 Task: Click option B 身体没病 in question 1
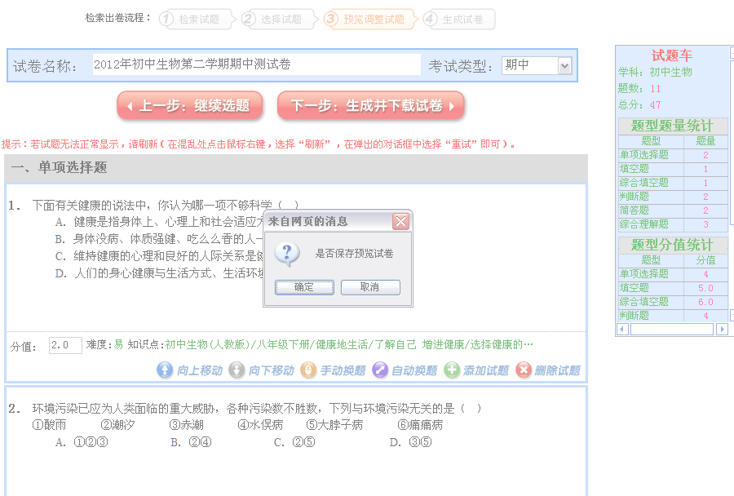[159, 239]
